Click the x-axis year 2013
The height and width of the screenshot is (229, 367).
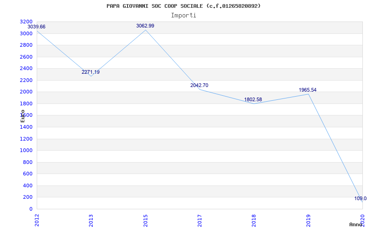coord(91,220)
